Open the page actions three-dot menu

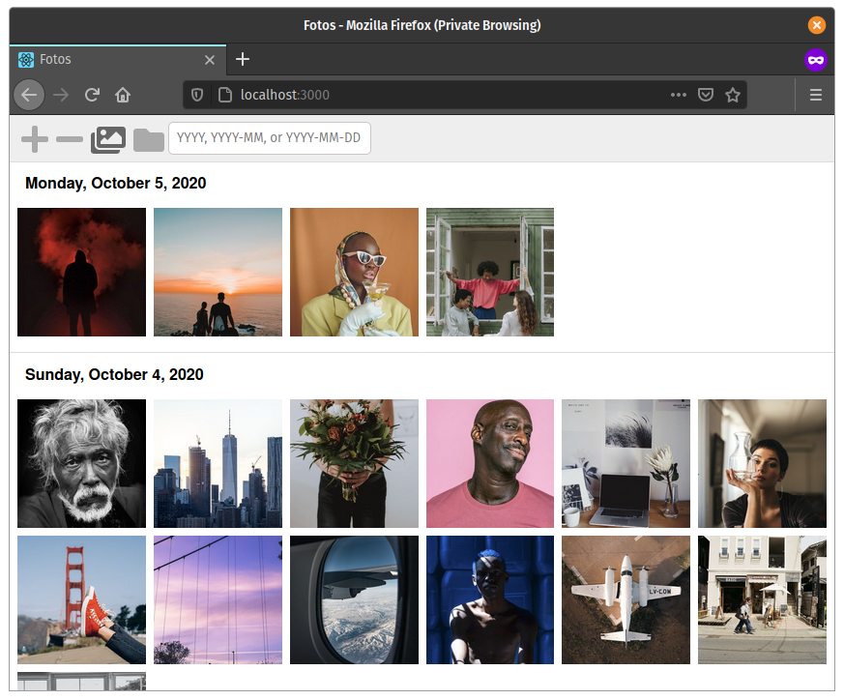[679, 95]
